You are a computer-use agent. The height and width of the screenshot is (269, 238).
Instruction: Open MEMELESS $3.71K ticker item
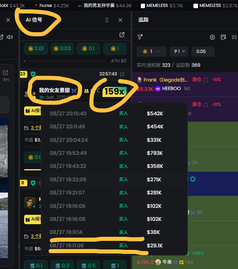[x=162, y=6]
